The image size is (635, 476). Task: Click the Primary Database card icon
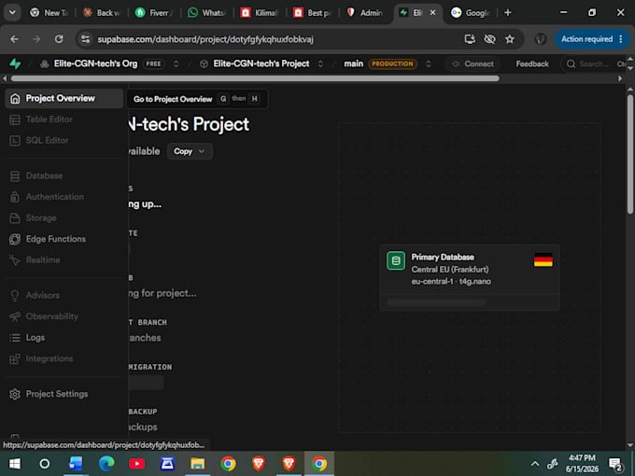(396, 260)
